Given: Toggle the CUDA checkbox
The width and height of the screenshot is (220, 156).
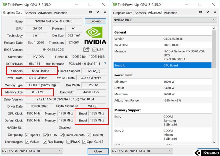Looking at the screenshot, I should click(45, 135).
